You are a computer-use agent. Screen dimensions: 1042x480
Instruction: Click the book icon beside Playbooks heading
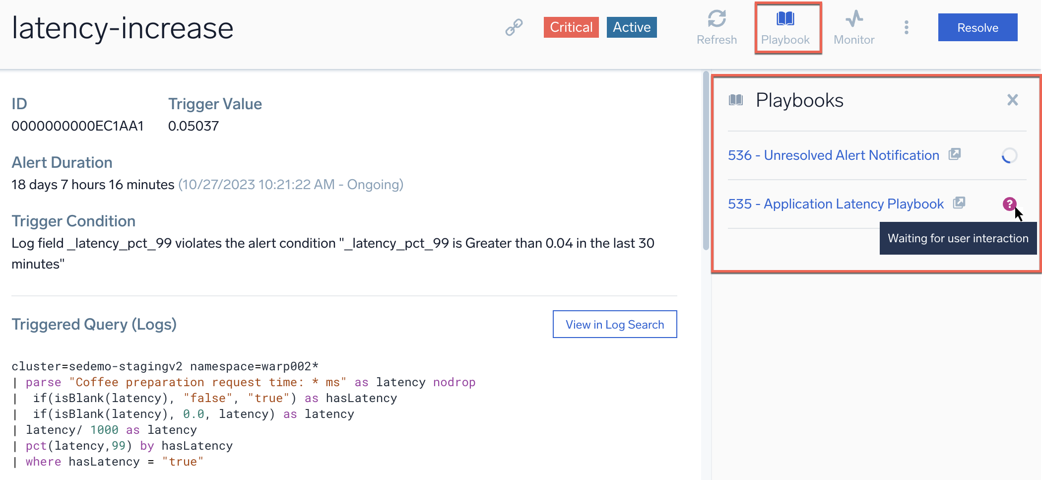coord(735,100)
